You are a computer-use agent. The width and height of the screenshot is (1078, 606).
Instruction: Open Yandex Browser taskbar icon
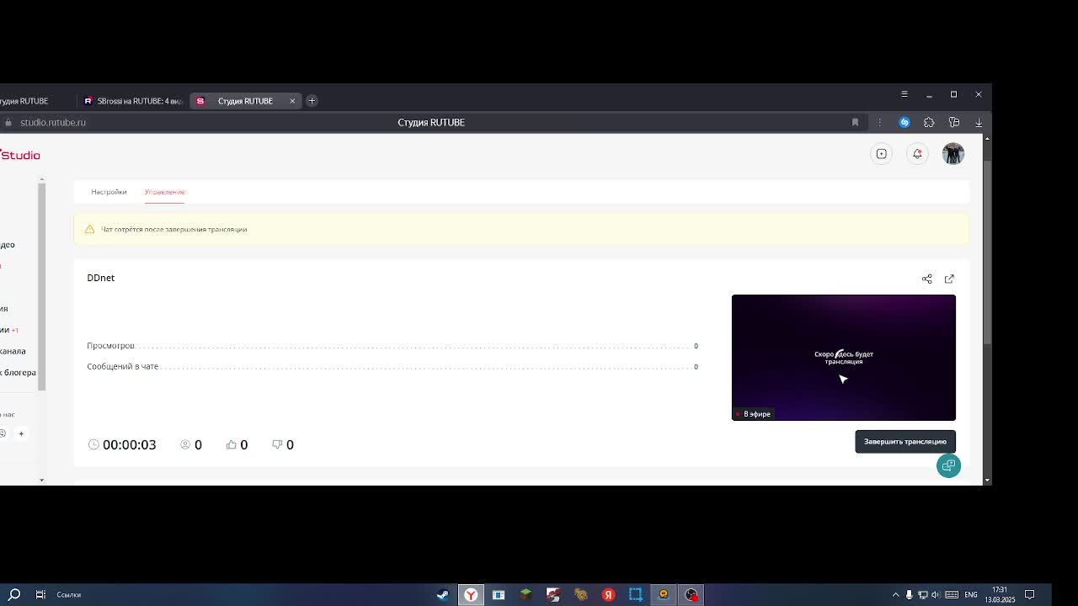(x=471, y=594)
